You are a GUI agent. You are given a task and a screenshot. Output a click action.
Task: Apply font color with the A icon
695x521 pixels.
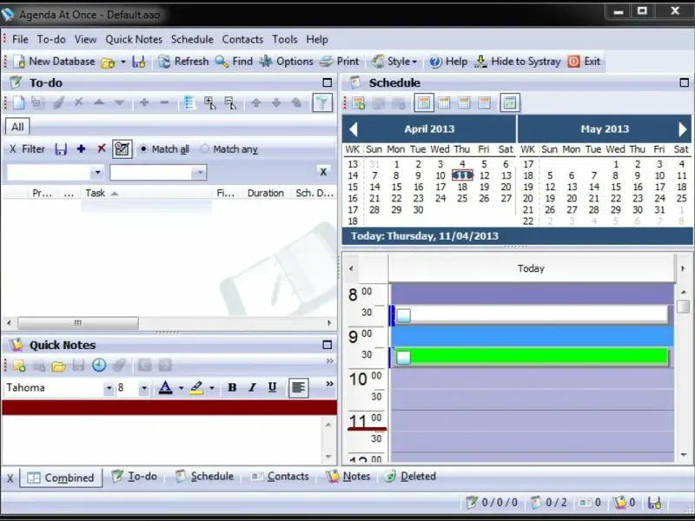[165, 387]
